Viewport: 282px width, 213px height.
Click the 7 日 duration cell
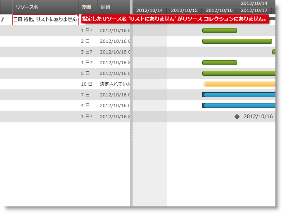(x=88, y=95)
